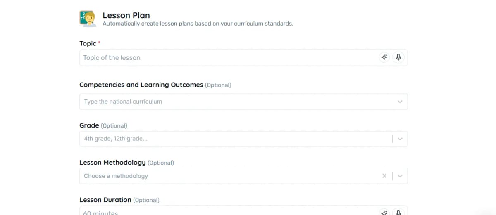
Task: Click the Lesson Plan teacher icon
Action: coord(88,19)
